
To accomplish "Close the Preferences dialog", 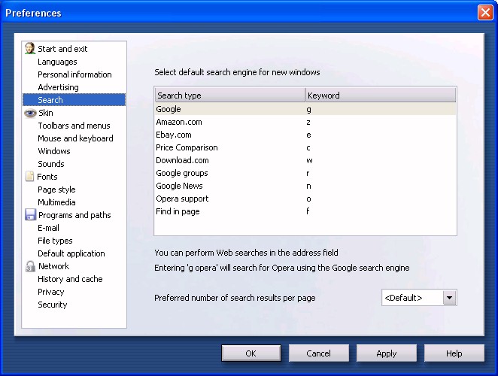I will [485, 13].
